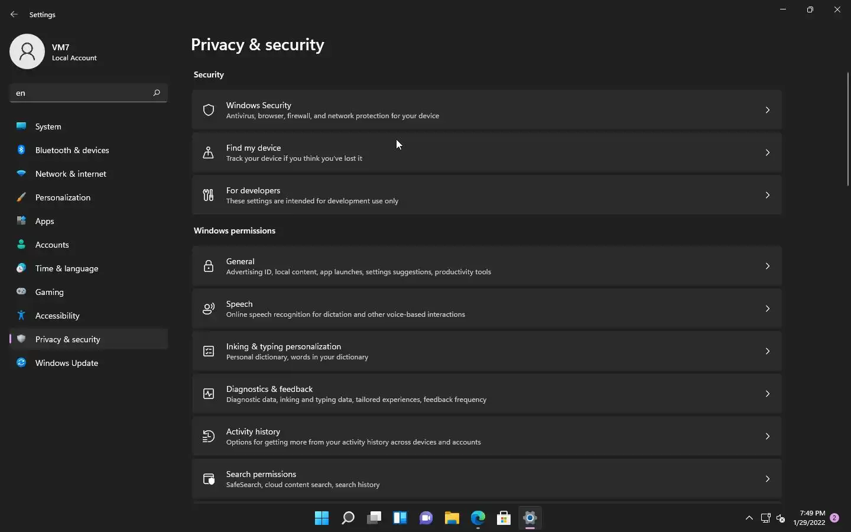The image size is (851, 532).
Task: Expand the General permissions chevron
Action: click(767, 266)
